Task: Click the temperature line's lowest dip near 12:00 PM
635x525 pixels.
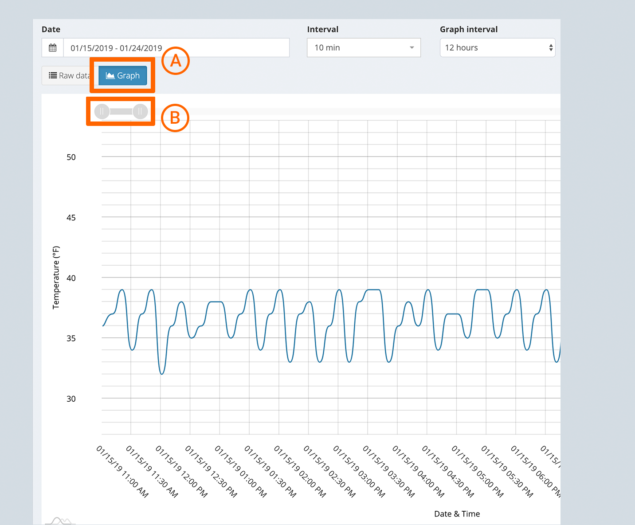Action: pos(162,373)
